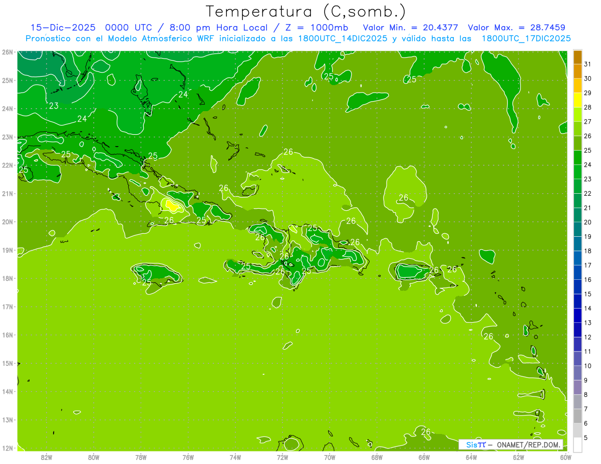The width and height of the screenshot is (601, 464).
Task: Click the legend value "31"
Action: [x=587, y=64]
